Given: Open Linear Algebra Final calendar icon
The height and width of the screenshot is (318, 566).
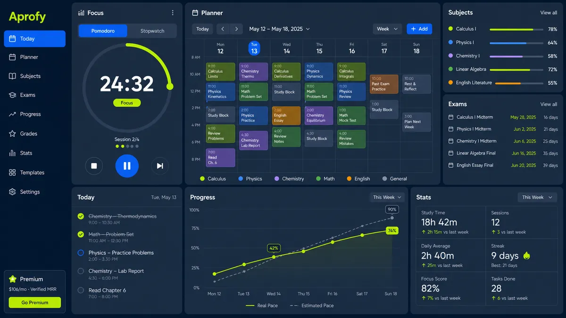Looking at the screenshot, I should 451,153.
